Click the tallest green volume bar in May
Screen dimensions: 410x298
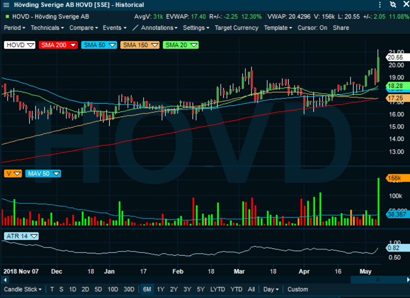379,202
